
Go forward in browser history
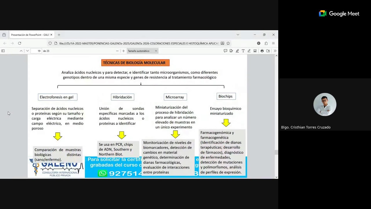12,43
